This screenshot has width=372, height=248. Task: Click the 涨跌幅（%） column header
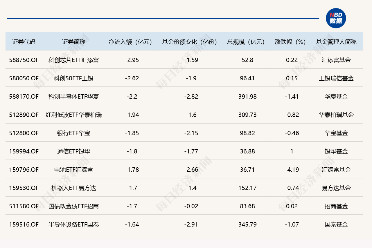point(290,42)
